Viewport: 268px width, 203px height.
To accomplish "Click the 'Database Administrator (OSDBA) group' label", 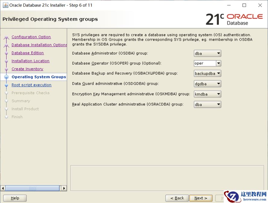I will click(x=110, y=53).
